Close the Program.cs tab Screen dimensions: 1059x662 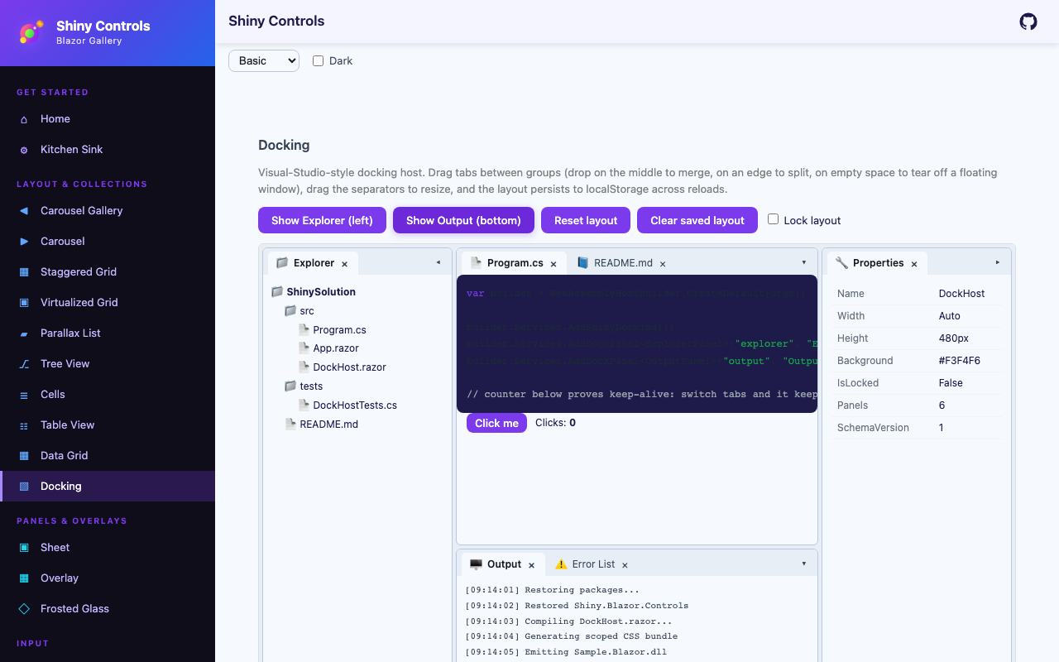click(553, 264)
